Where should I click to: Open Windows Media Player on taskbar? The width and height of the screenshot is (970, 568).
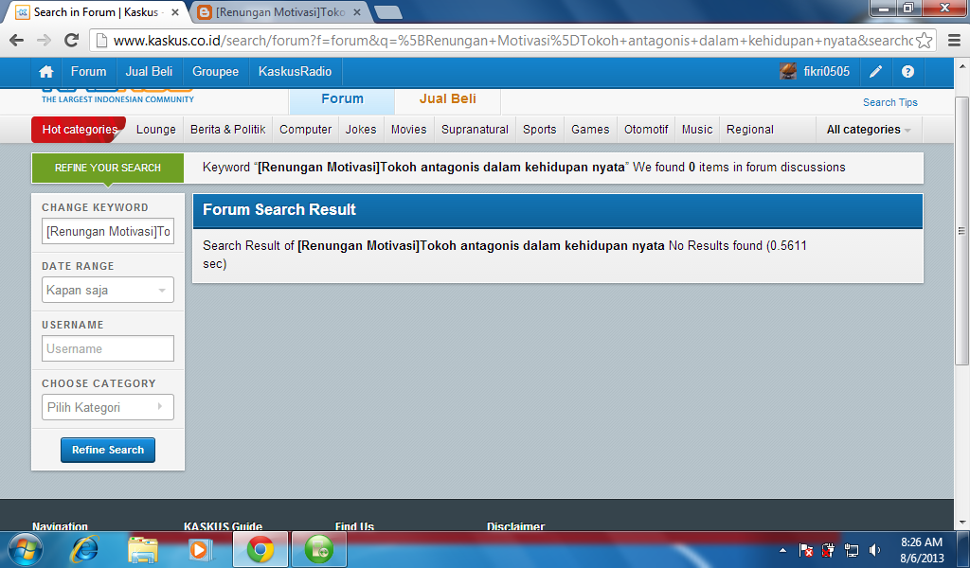(200, 549)
